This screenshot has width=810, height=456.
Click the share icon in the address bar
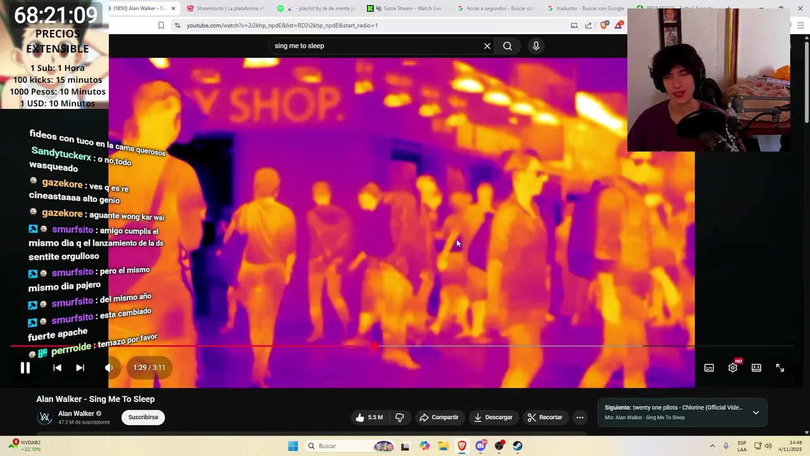[x=589, y=25]
